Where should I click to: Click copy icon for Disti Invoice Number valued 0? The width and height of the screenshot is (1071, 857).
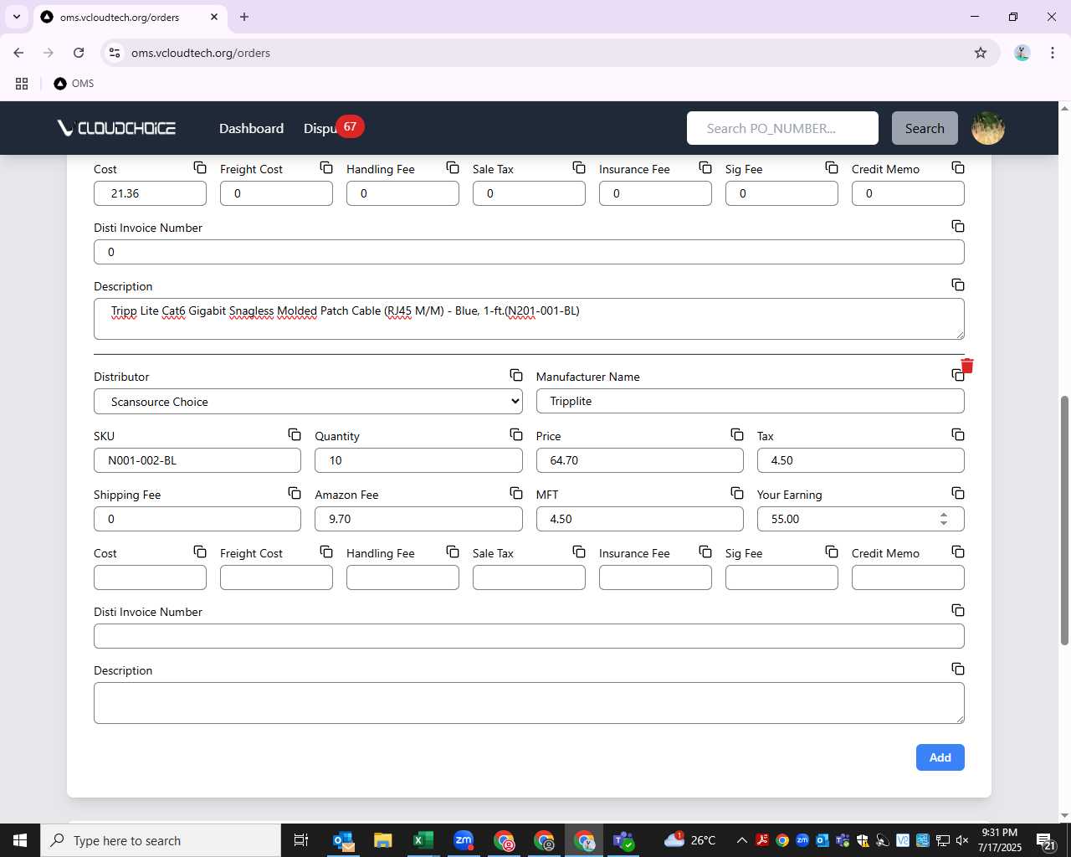(x=958, y=226)
